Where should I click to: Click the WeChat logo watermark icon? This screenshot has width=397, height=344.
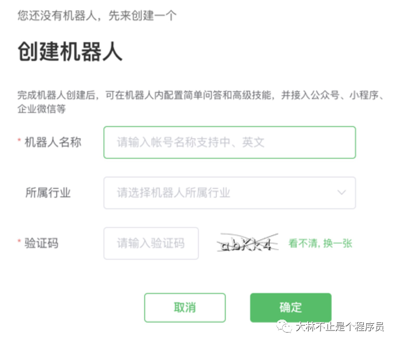pyautogui.click(x=285, y=325)
